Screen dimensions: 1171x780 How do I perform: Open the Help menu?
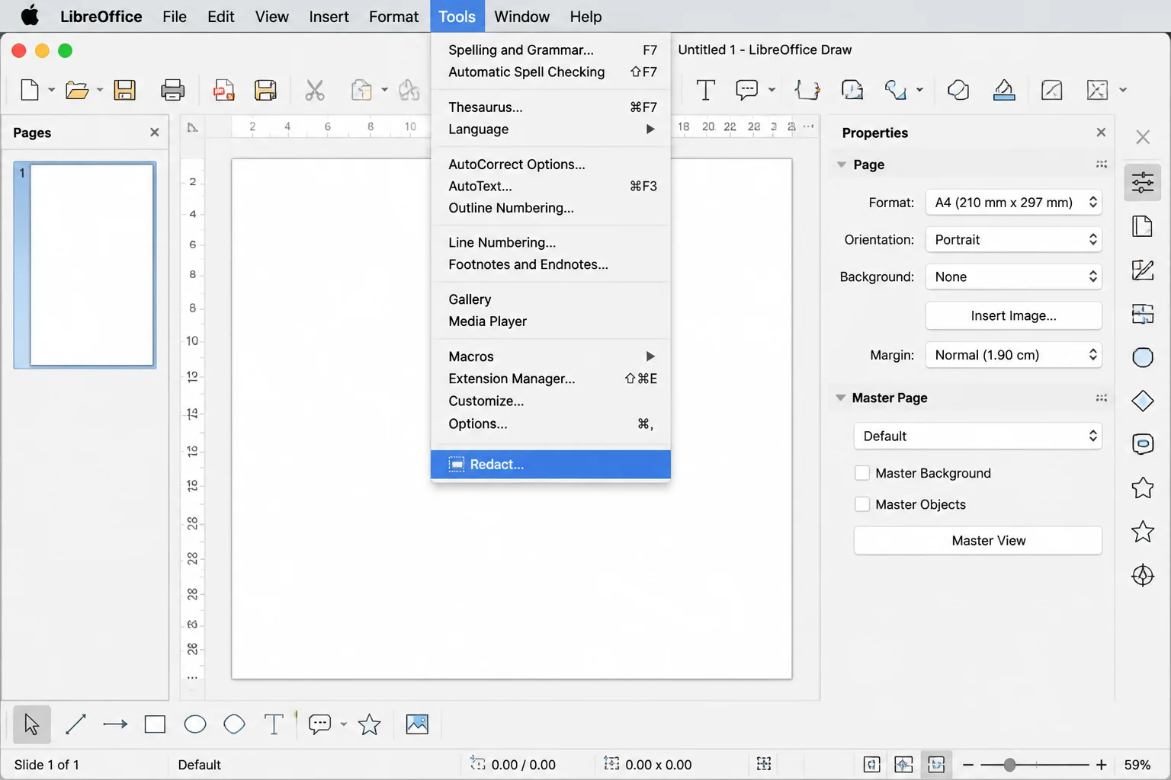585,16
